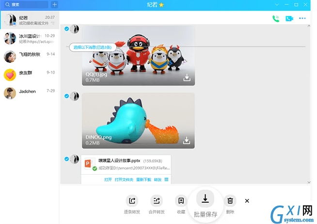This screenshot has height=224, width=317.
Task: Click 选择以下消息(已选3条) pill
Action: [93, 47]
